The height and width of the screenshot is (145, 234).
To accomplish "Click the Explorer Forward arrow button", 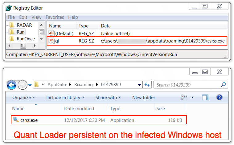I will click(x=23, y=85).
